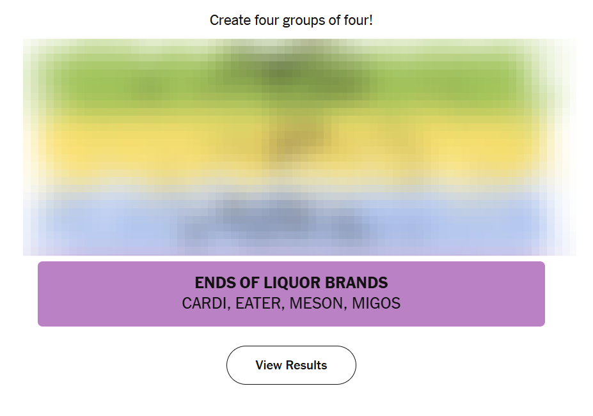This screenshot has height=416, width=593.
Task: Click the word View on the button
Action: [269, 366]
